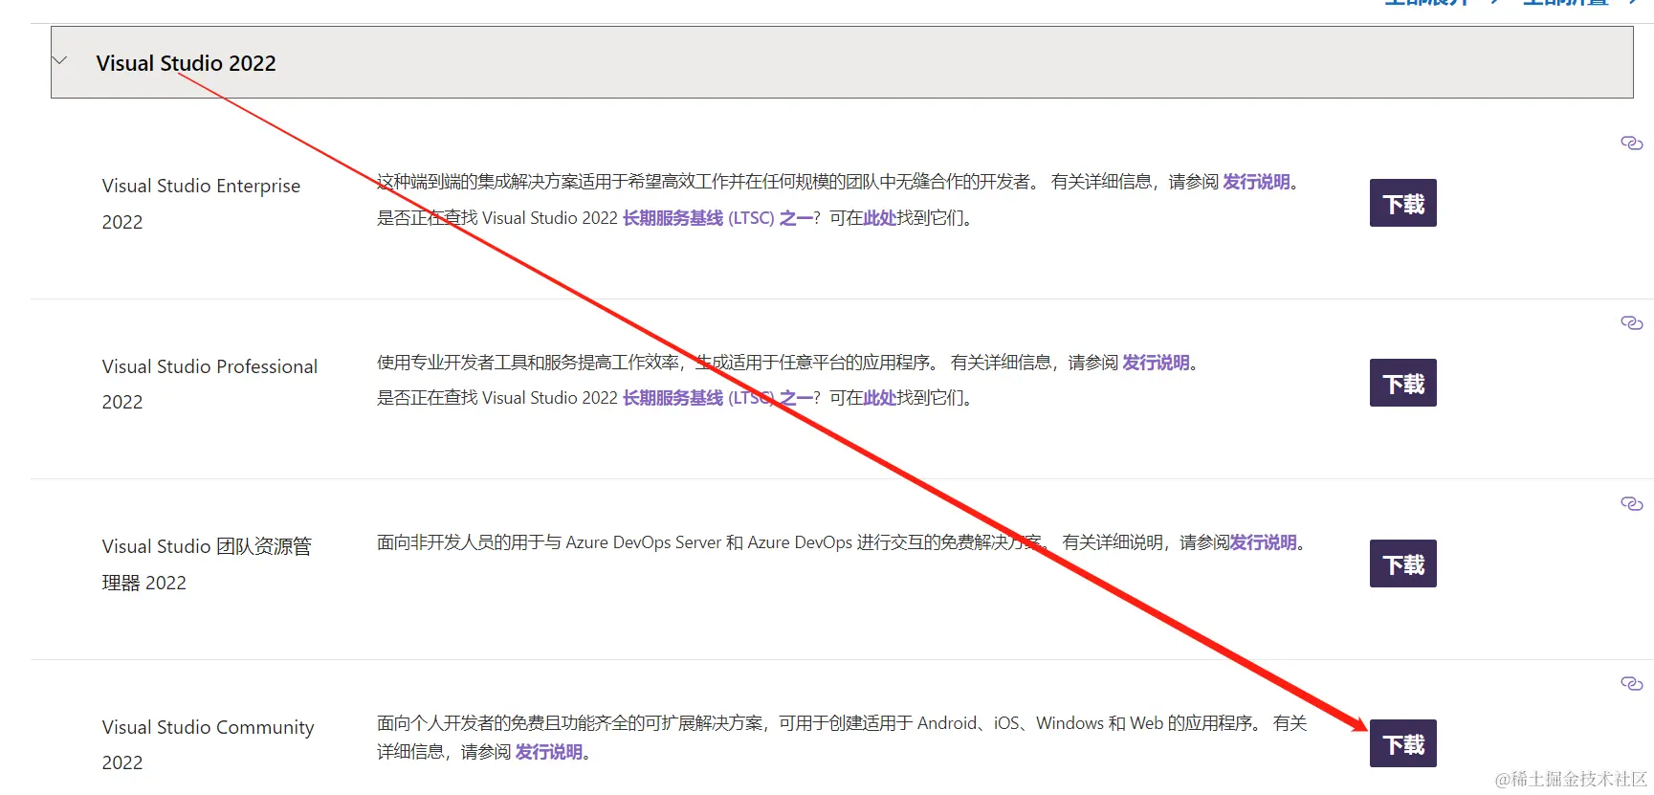Download Visual Studio 团队资源管理器 2022
1654x795 pixels.
tap(1402, 563)
